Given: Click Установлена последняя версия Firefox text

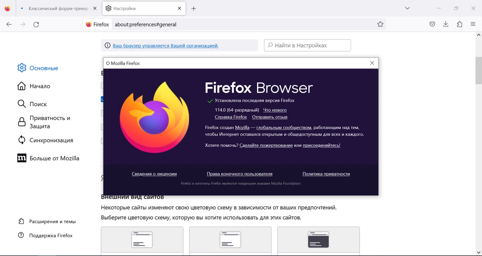Looking at the screenshot, I should [255, 101].
